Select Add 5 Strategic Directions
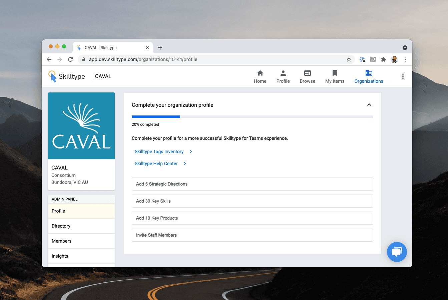The height and width of the screenshot is (300, 448). click(253, 184)
